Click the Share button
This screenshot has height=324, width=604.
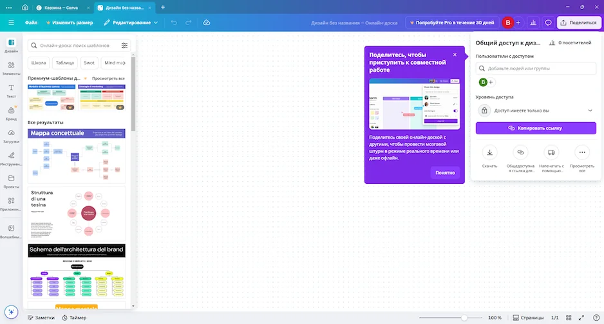pyautogui.click(x=579, y=22)
